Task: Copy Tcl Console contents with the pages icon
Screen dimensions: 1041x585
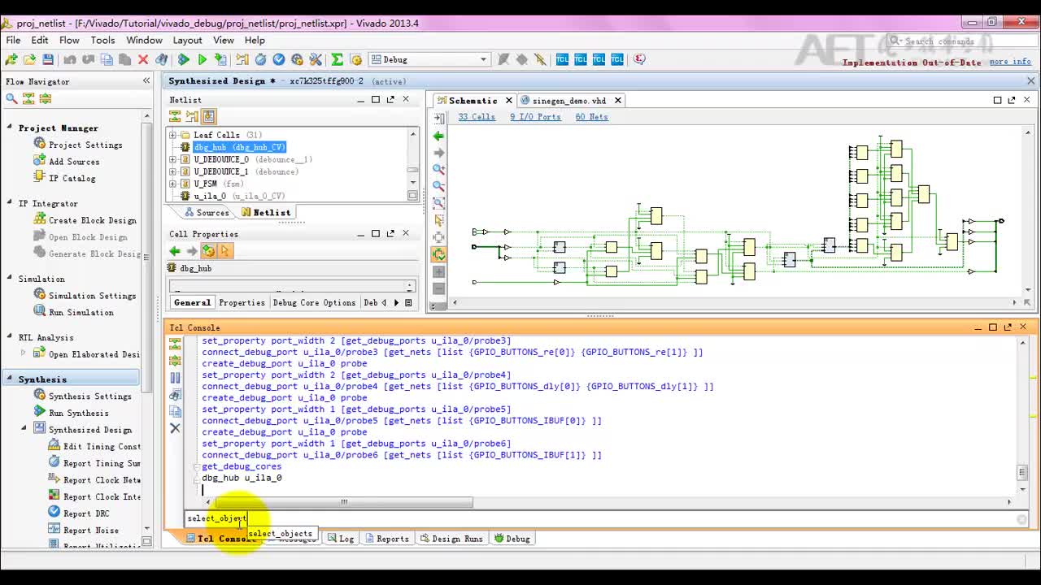Action: (x=175, y=411)
